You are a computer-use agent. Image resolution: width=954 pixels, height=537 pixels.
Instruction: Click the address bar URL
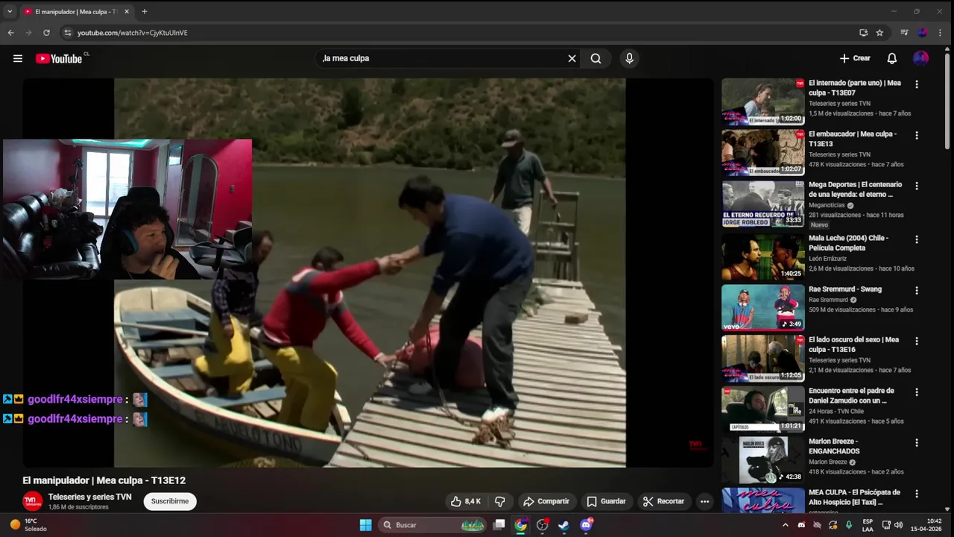(x=133, y=33)
